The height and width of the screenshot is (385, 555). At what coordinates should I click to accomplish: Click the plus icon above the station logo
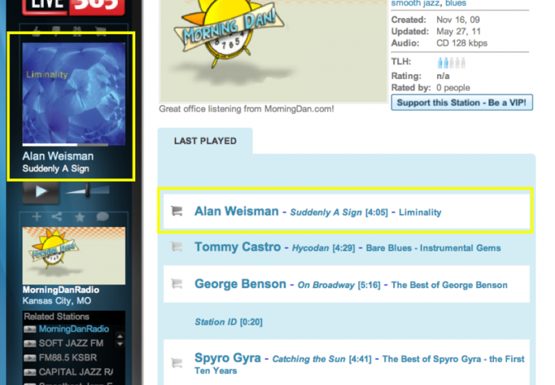tap(37, 217)
